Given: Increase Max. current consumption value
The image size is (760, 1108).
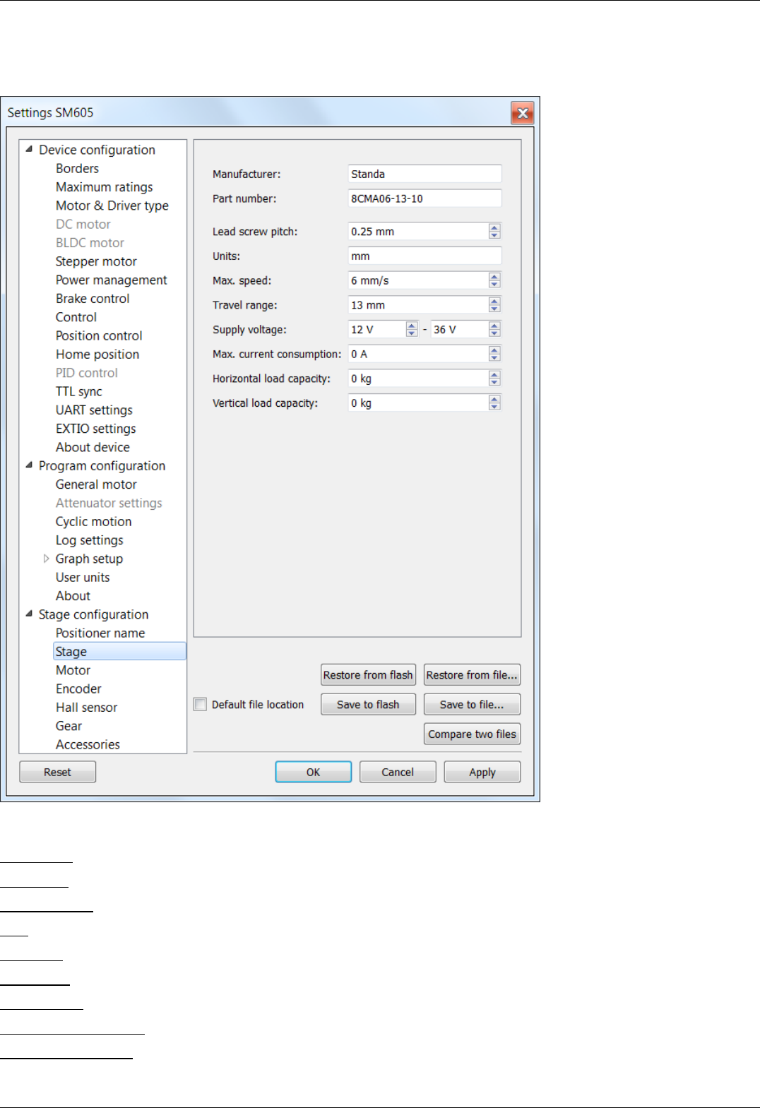Looking at the screenshot, I should click(x=494, y=350).
